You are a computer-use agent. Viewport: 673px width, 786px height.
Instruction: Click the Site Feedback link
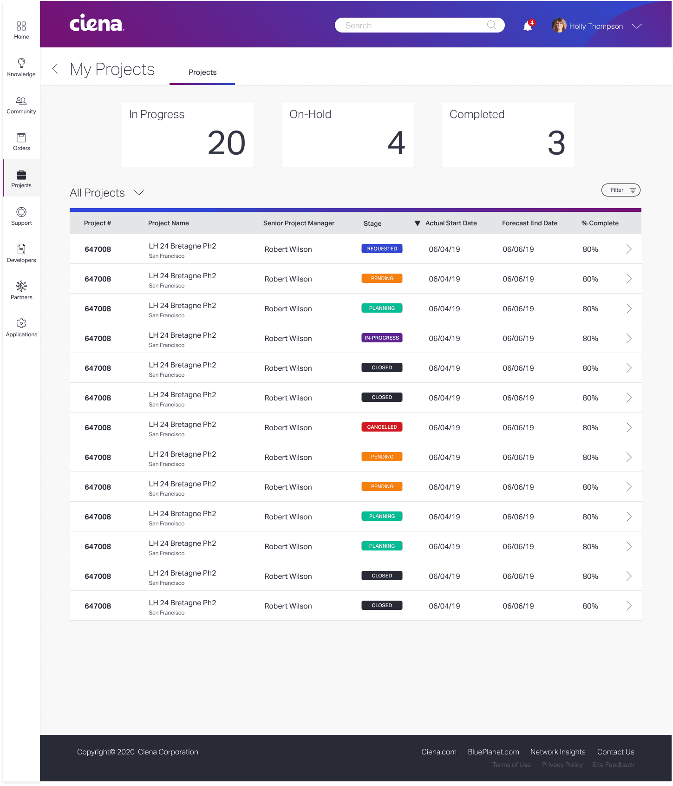tap(613, 765)
